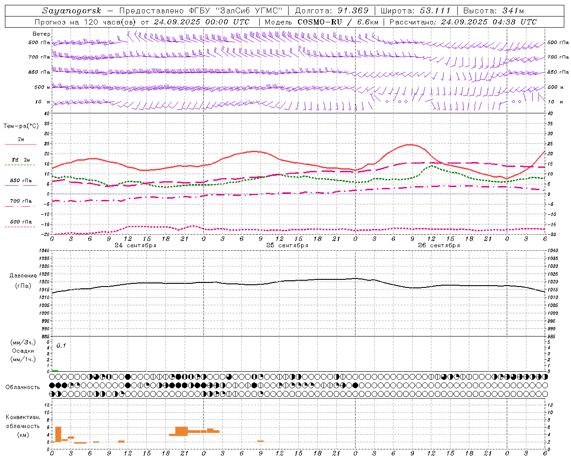Click the 'Давление' pressure panel label
This screenshot has height=457, width=571.
pos(23,276)
